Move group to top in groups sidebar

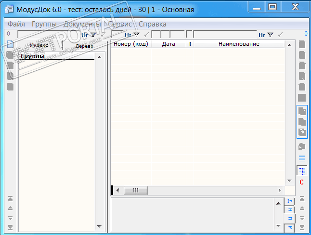tap(10, 199)
